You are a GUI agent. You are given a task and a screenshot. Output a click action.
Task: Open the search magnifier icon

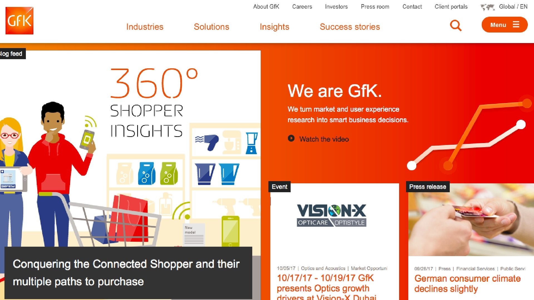(456, 25)
